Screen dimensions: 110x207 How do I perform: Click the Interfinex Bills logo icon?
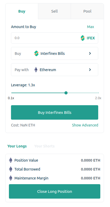click(x=36, y=54)
